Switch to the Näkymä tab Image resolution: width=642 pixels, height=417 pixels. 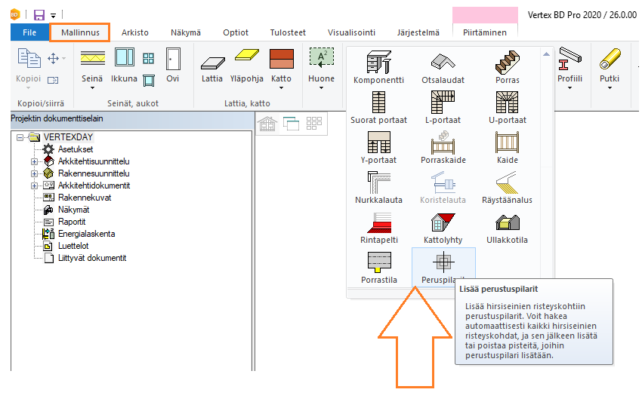point(186,32)
